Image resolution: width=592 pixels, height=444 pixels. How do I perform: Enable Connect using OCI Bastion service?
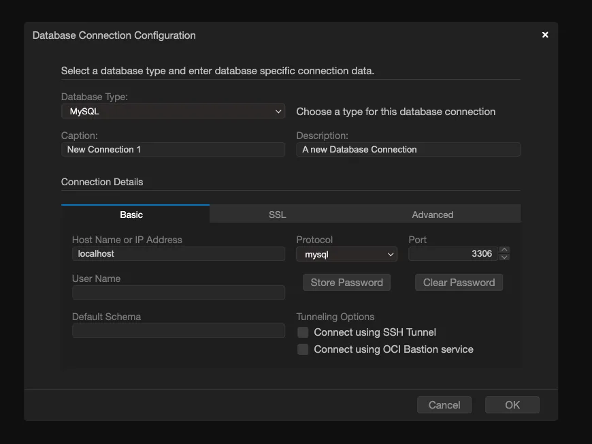pos(303,349)
